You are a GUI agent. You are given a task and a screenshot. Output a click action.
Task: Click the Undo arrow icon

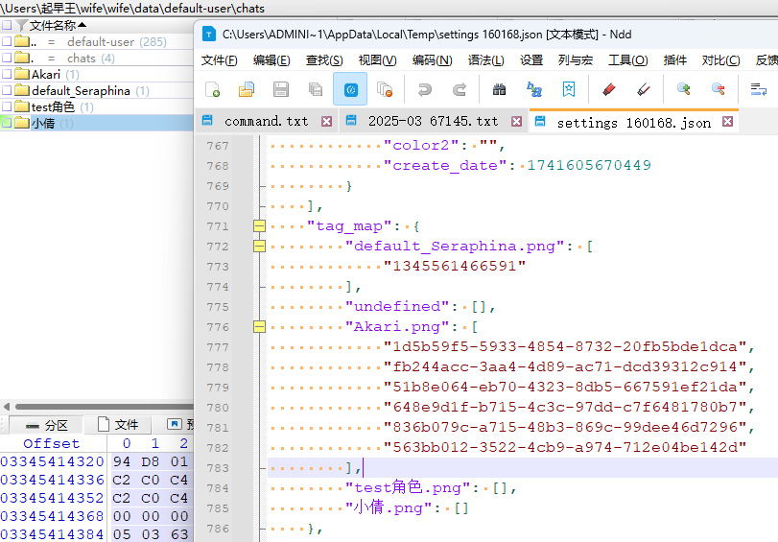click(424, 89)
